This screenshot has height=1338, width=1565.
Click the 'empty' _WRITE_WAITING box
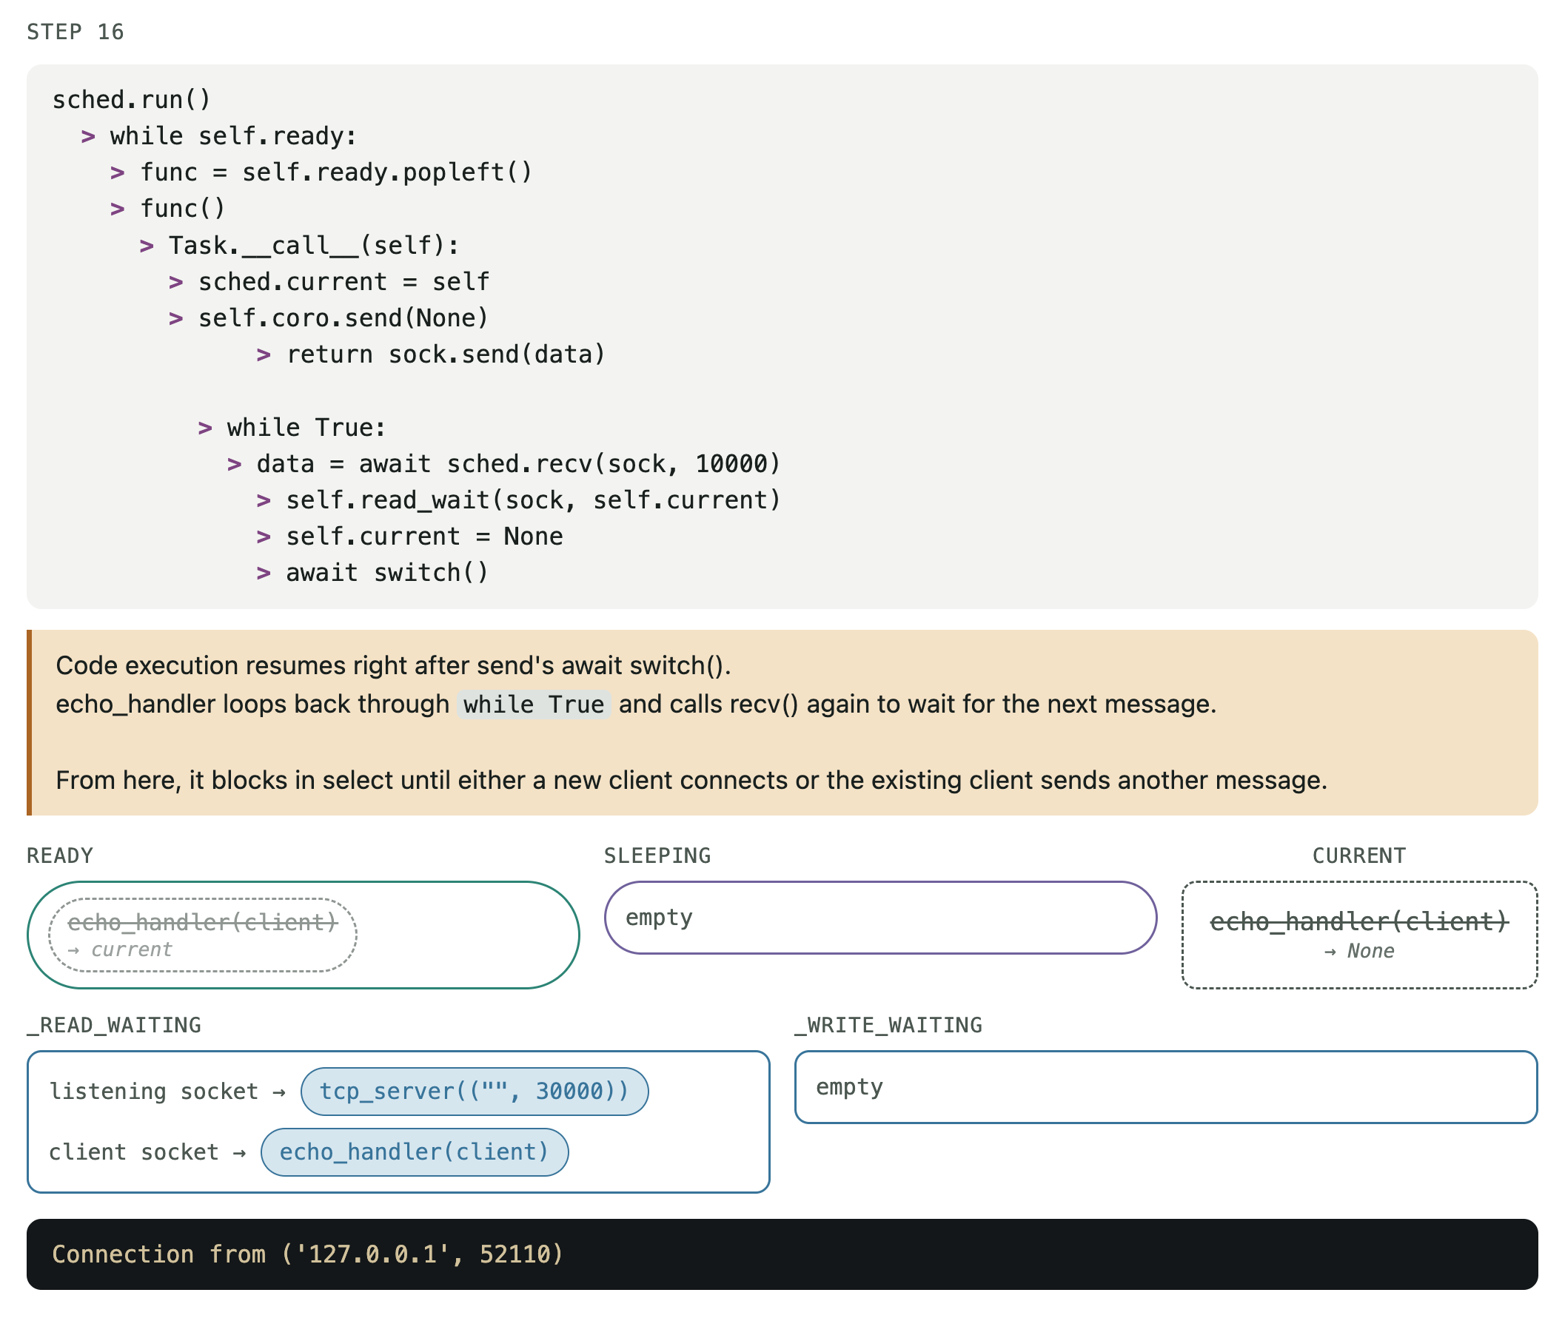coord(1166,1086)
